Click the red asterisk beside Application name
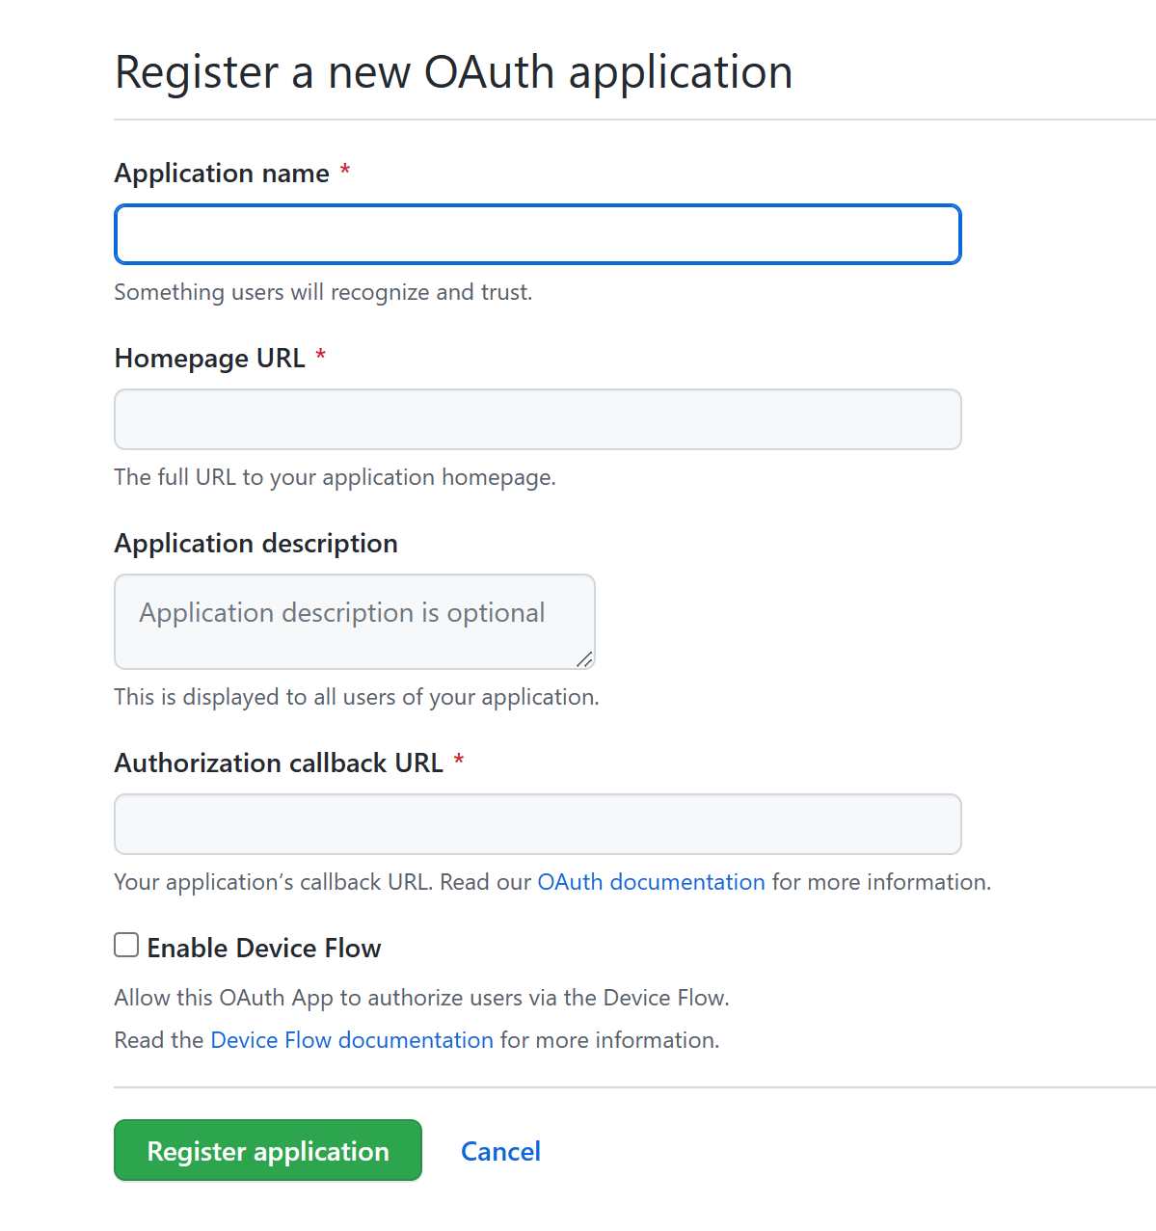Image resolution: width=1156 pixels, height=1231 pixels. [345, 172]
